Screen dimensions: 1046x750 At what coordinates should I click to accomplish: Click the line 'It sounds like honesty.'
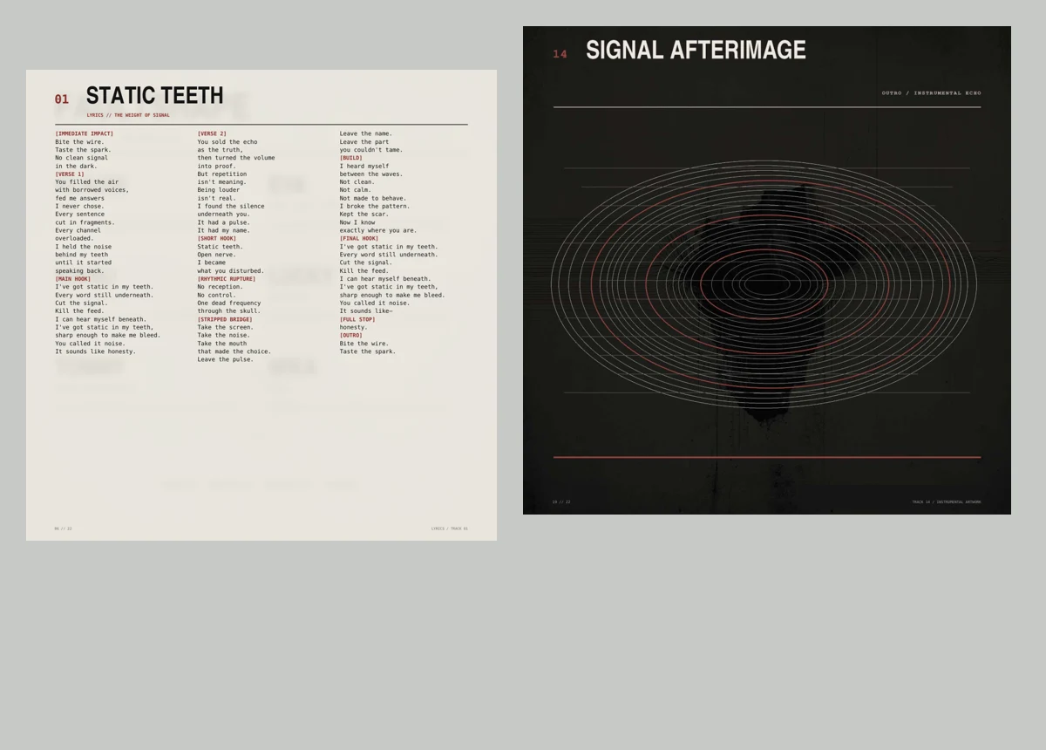[96, 351]
